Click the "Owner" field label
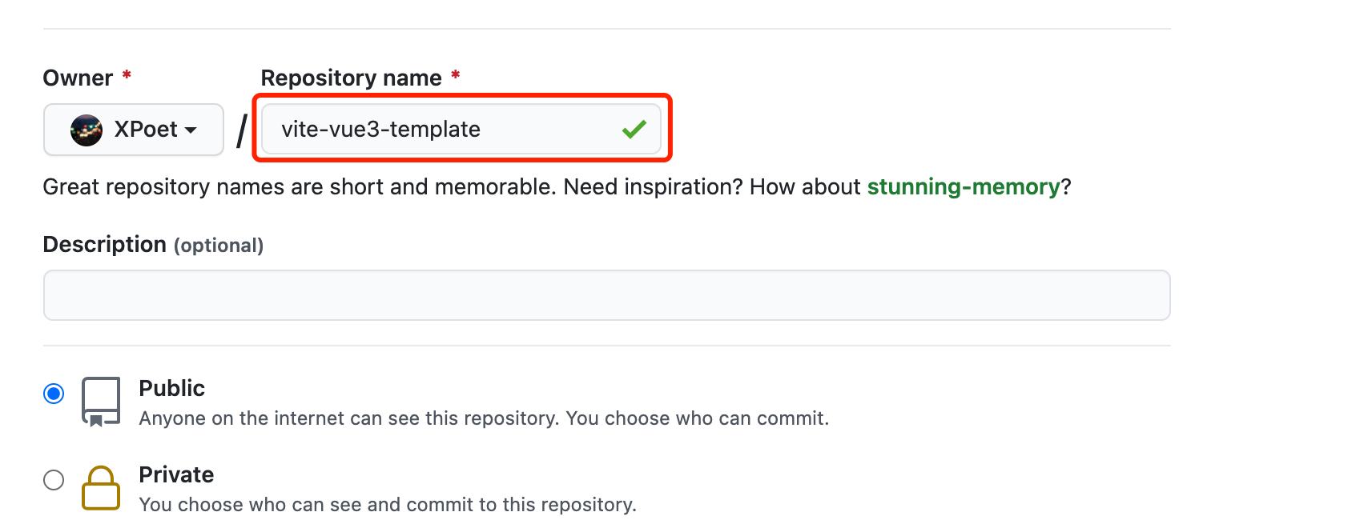 pyautogui.click(x=78, y=78)
